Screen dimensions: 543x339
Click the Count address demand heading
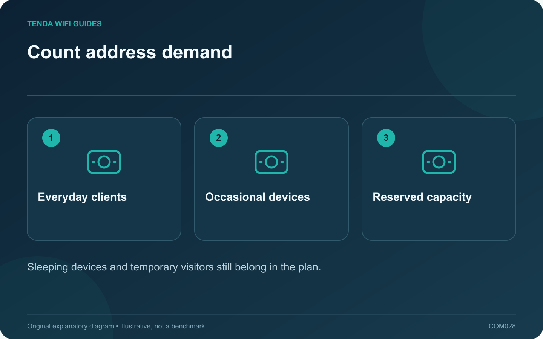pyautogui.click(x=130, y=52)
